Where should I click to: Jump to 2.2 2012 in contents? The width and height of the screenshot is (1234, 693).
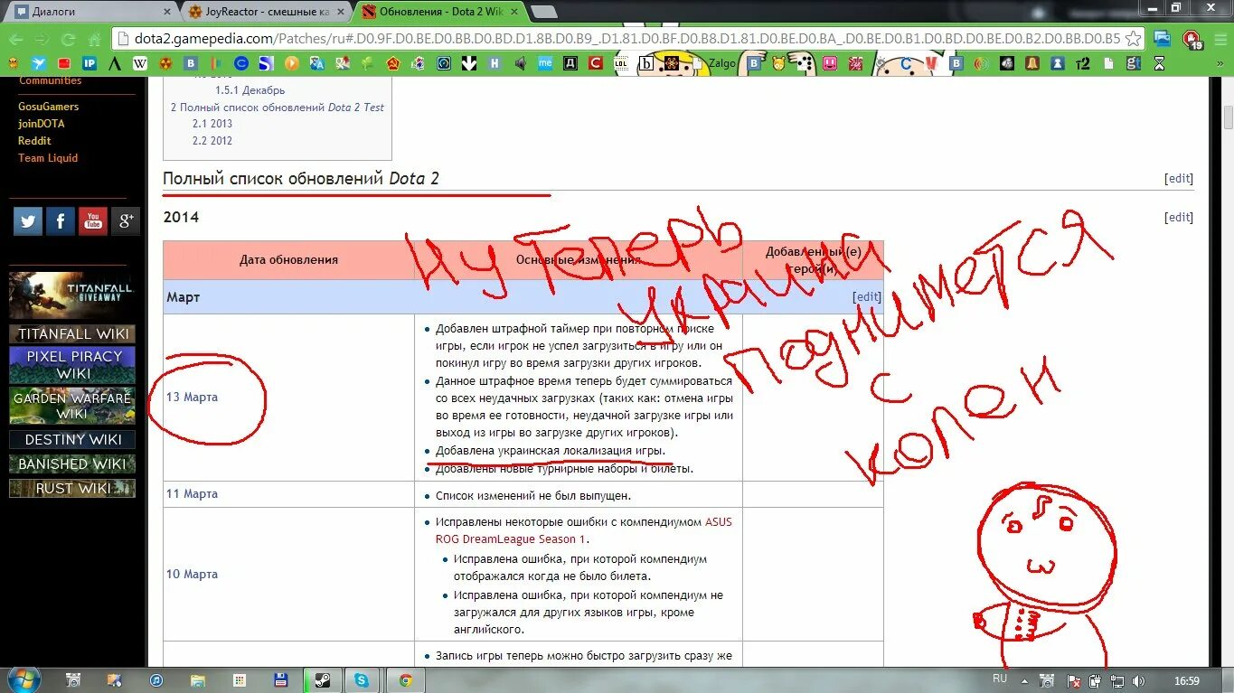click(x=212, y=141)
